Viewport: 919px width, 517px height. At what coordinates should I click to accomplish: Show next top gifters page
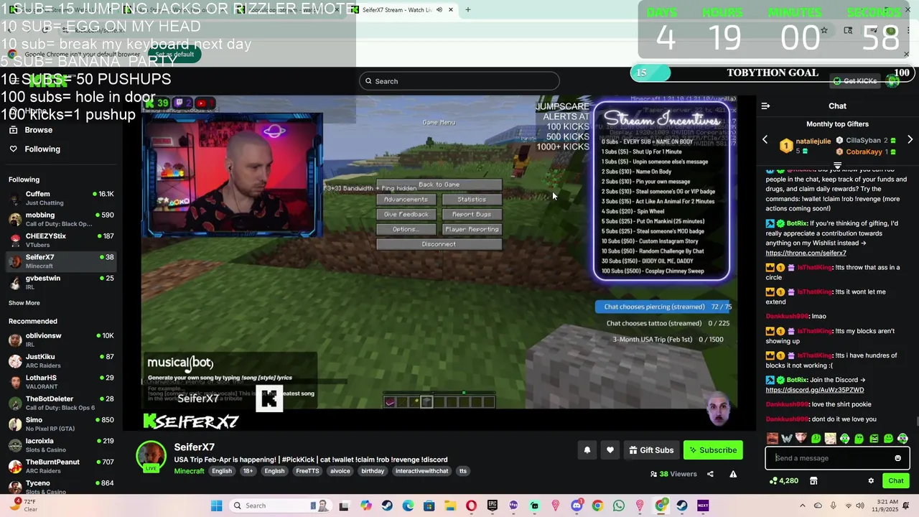(x=910, y=140)
